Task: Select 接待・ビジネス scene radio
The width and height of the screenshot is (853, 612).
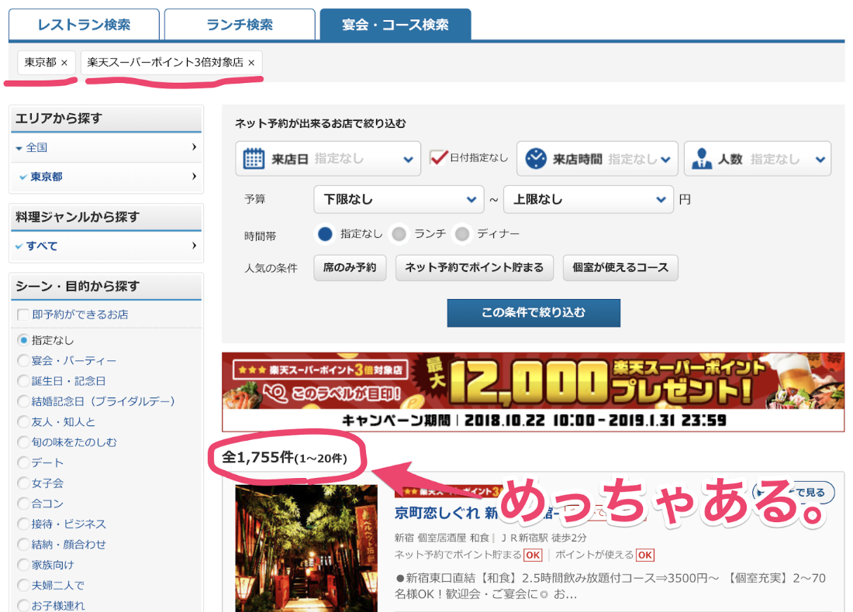Action: 22,524
